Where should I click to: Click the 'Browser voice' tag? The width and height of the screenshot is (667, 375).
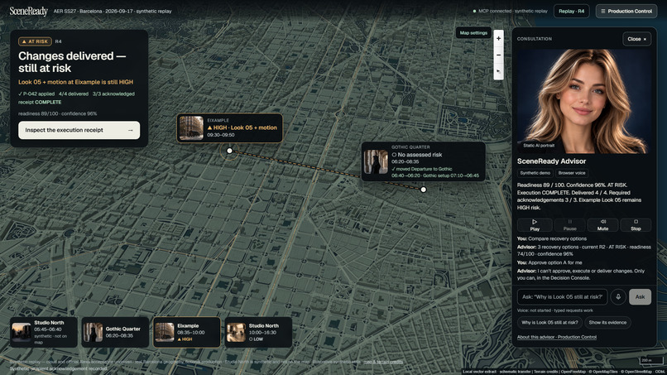[572, 173]
